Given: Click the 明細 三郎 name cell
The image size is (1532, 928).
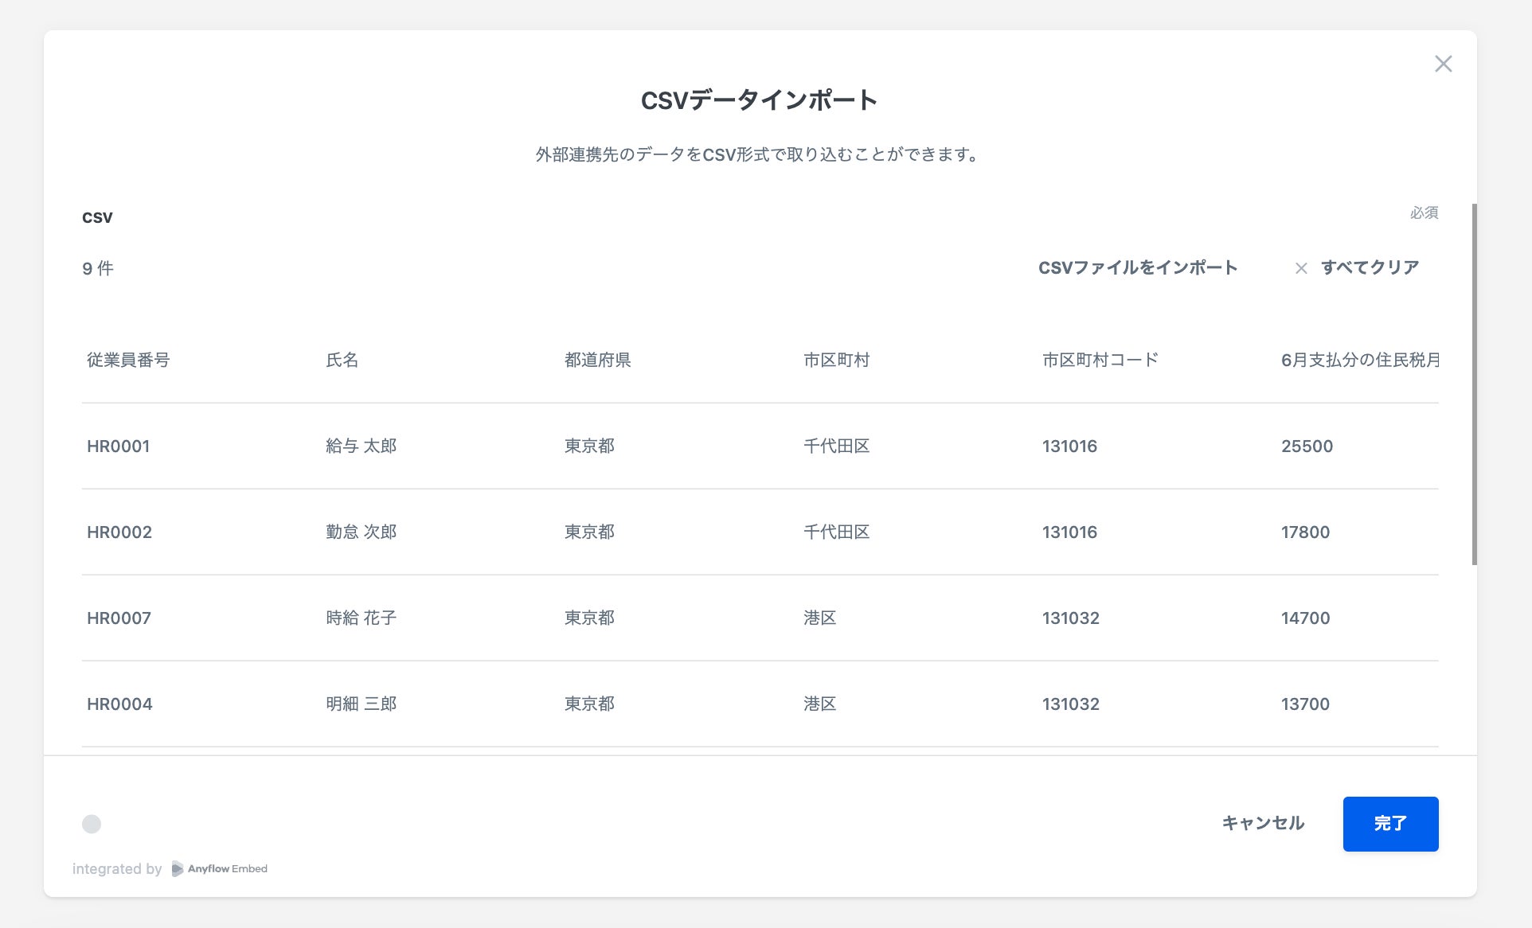Looking at the screenshot, I should point(361,704).
